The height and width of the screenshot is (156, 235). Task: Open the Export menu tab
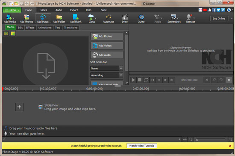74,10
